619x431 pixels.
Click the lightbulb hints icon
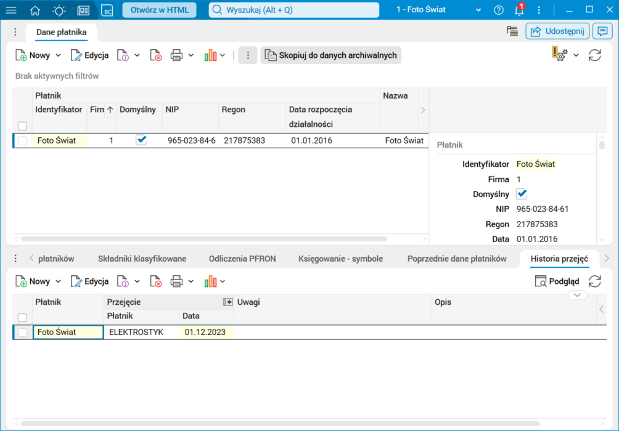coord(59,10)
